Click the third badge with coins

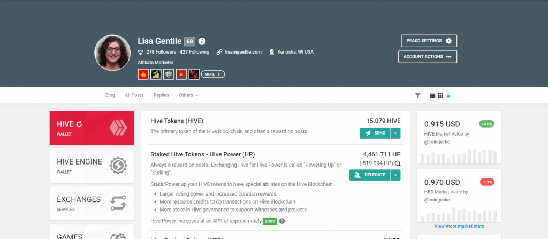[x=169, y=74]
